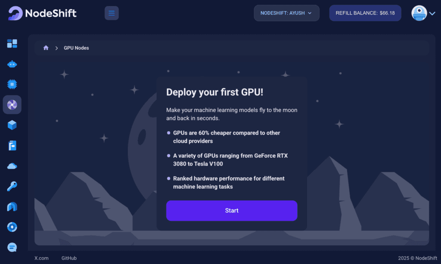Click the 'Deploy your first GPU!' heading
Viewport: 441px width, 264px height.
[x=214, y=92]
